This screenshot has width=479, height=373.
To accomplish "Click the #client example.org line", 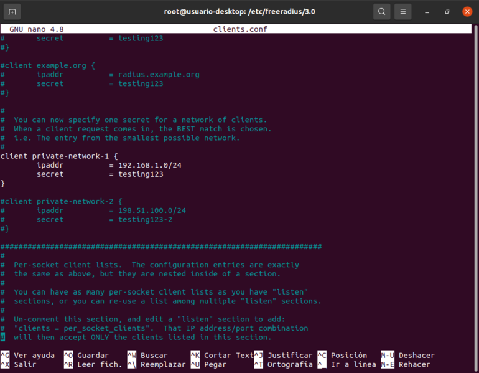I will [48, 65].
